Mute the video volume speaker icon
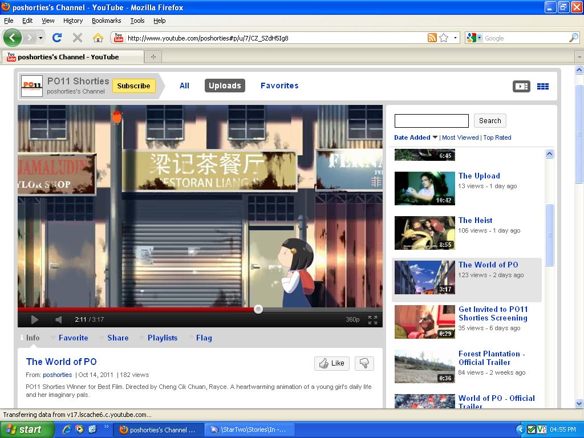The image size is (584, 438). 59,319
